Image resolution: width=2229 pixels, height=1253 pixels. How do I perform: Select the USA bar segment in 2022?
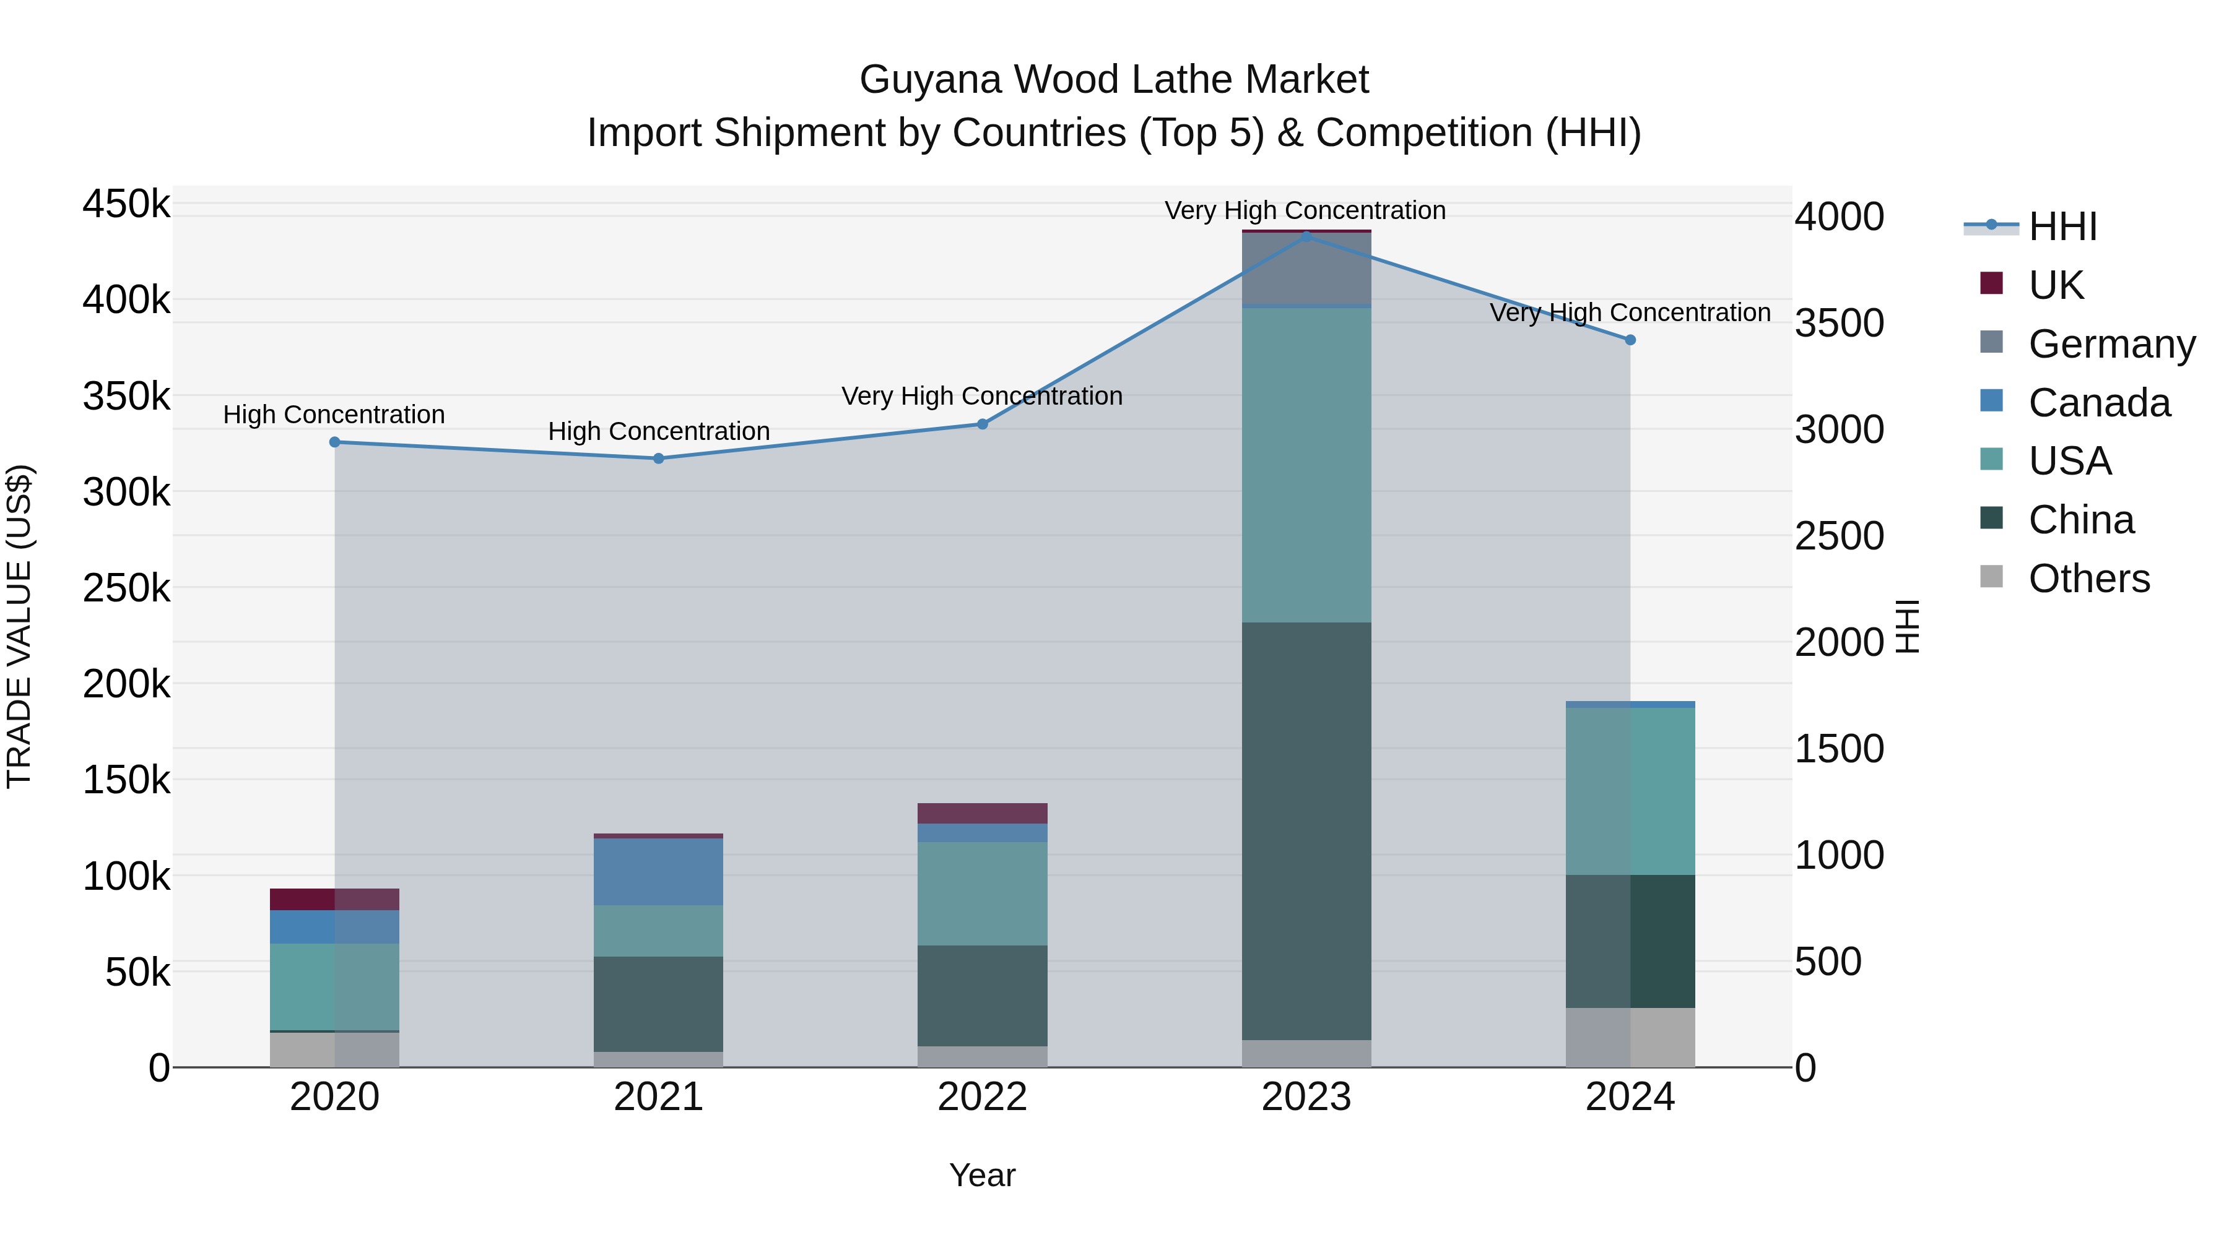point(983,893)
